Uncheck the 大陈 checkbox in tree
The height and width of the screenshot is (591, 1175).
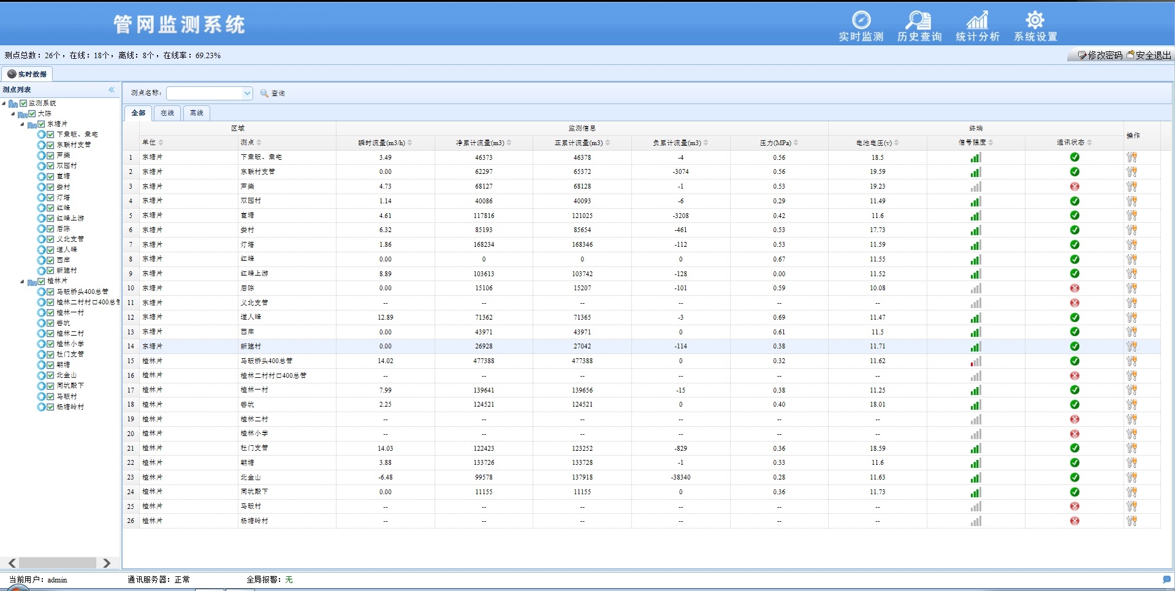(32, 114)
